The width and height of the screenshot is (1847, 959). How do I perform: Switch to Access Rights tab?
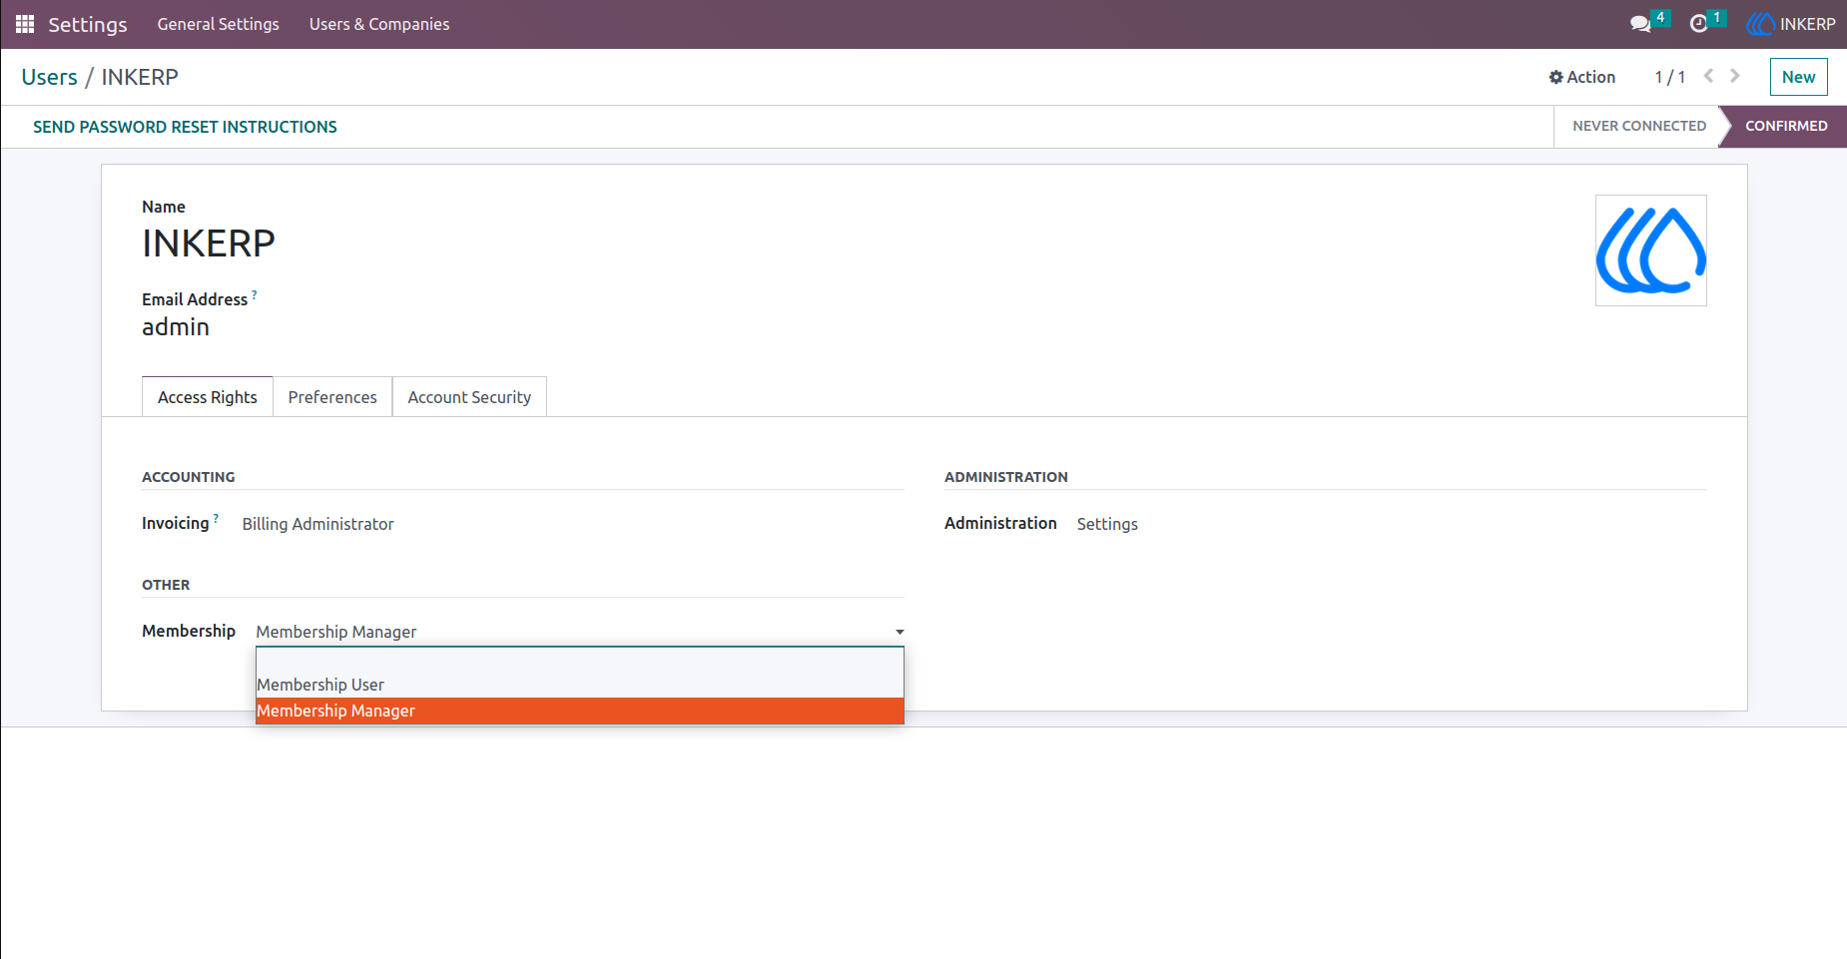pos(208,397)
